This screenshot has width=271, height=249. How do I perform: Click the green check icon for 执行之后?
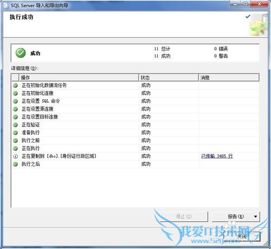click(x=16, y=164)
